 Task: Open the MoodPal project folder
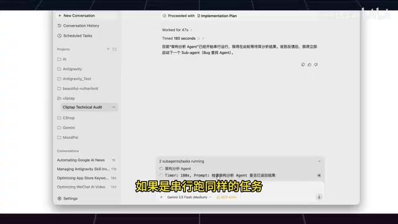coord(68,138)
